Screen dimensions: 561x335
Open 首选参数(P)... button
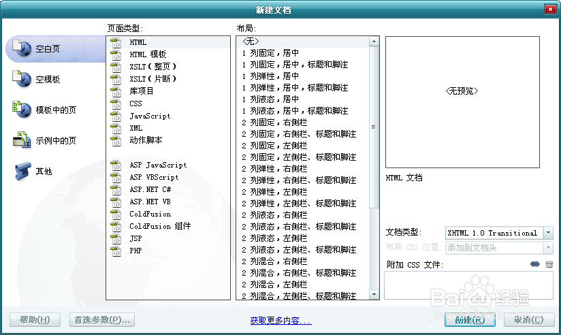pyautogui.click(x=102, y=319)
